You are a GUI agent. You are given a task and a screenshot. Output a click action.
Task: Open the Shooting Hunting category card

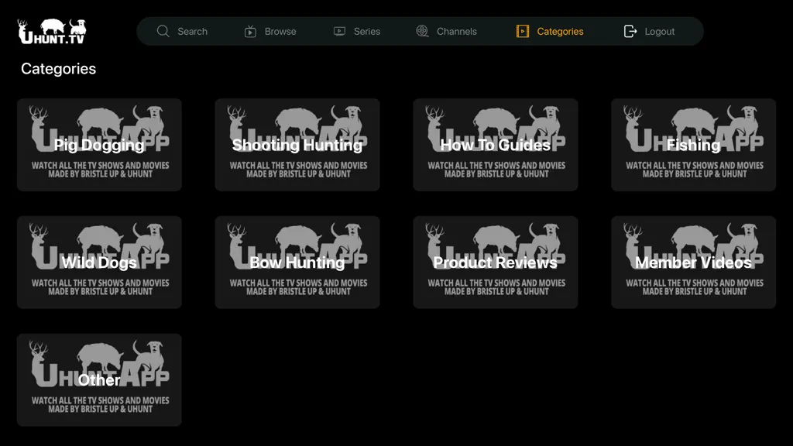click(297, 145)
